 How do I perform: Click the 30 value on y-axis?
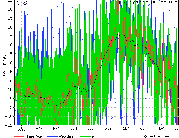[10, 9]
